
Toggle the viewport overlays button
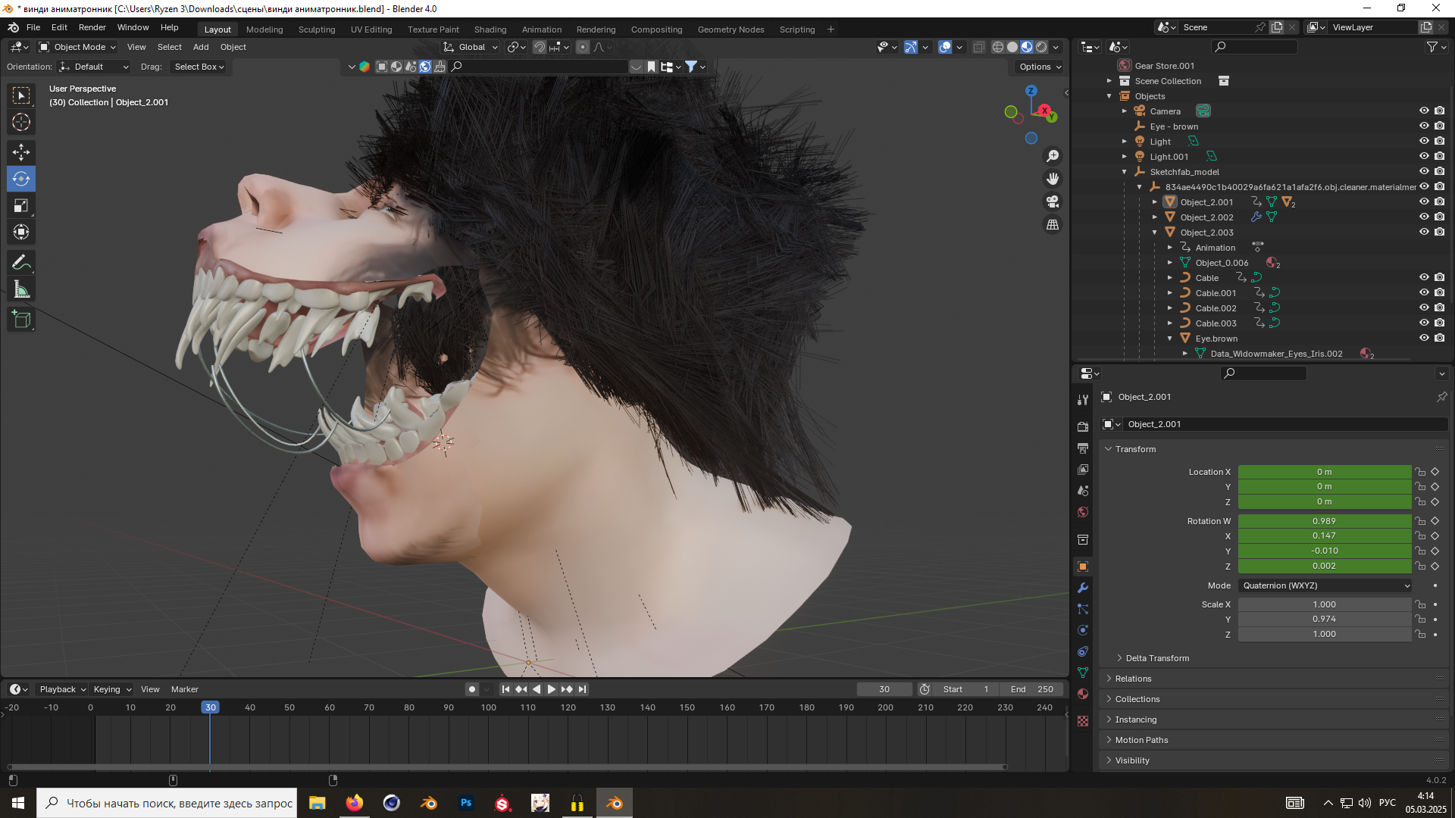coord(945,47)
